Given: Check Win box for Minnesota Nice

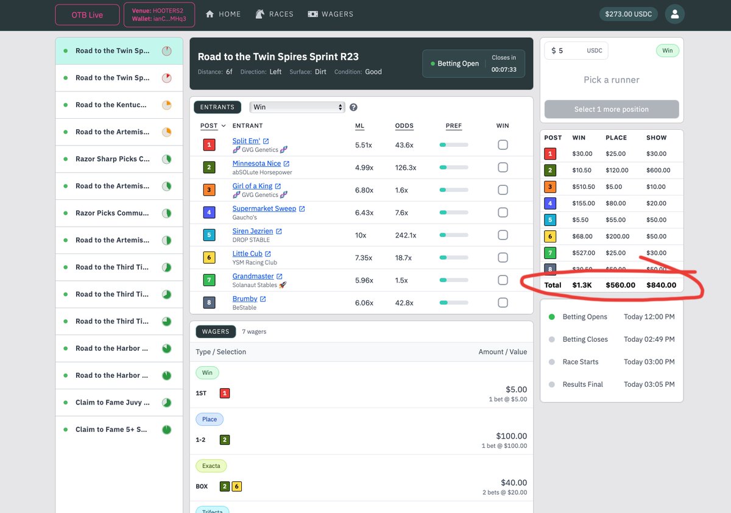Looking at the screenshot, I should pos(503,168).
